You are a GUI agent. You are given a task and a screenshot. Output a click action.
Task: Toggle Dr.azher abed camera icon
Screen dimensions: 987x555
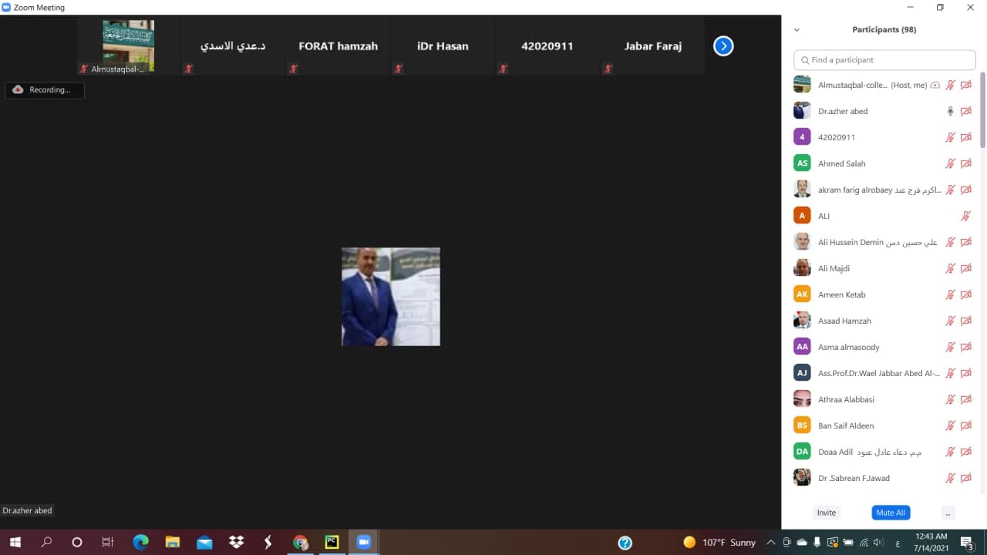(965, 111)
